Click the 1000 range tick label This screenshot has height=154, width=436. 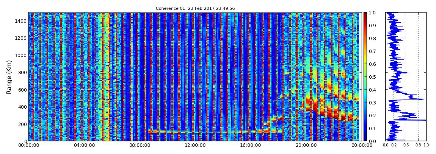click(21, 55)
